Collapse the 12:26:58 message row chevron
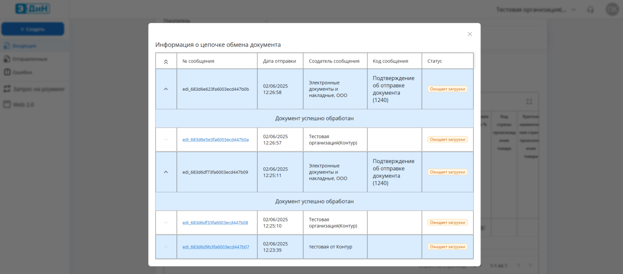The height and width of the screenshot is (274, 623). pos(166,89)
